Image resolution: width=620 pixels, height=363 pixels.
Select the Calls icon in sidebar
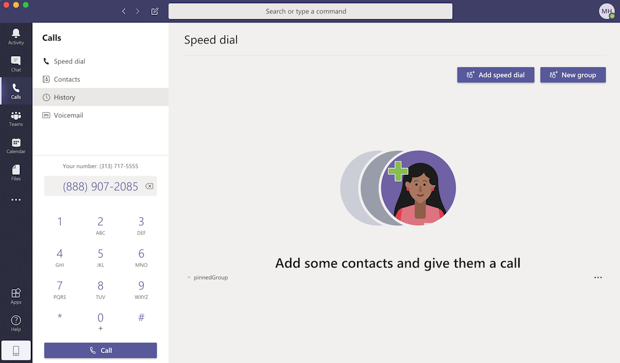[x=16, y=91]
